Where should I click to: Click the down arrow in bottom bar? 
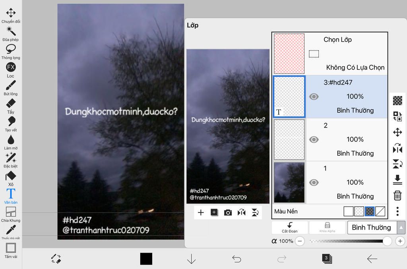pos(191,259)
